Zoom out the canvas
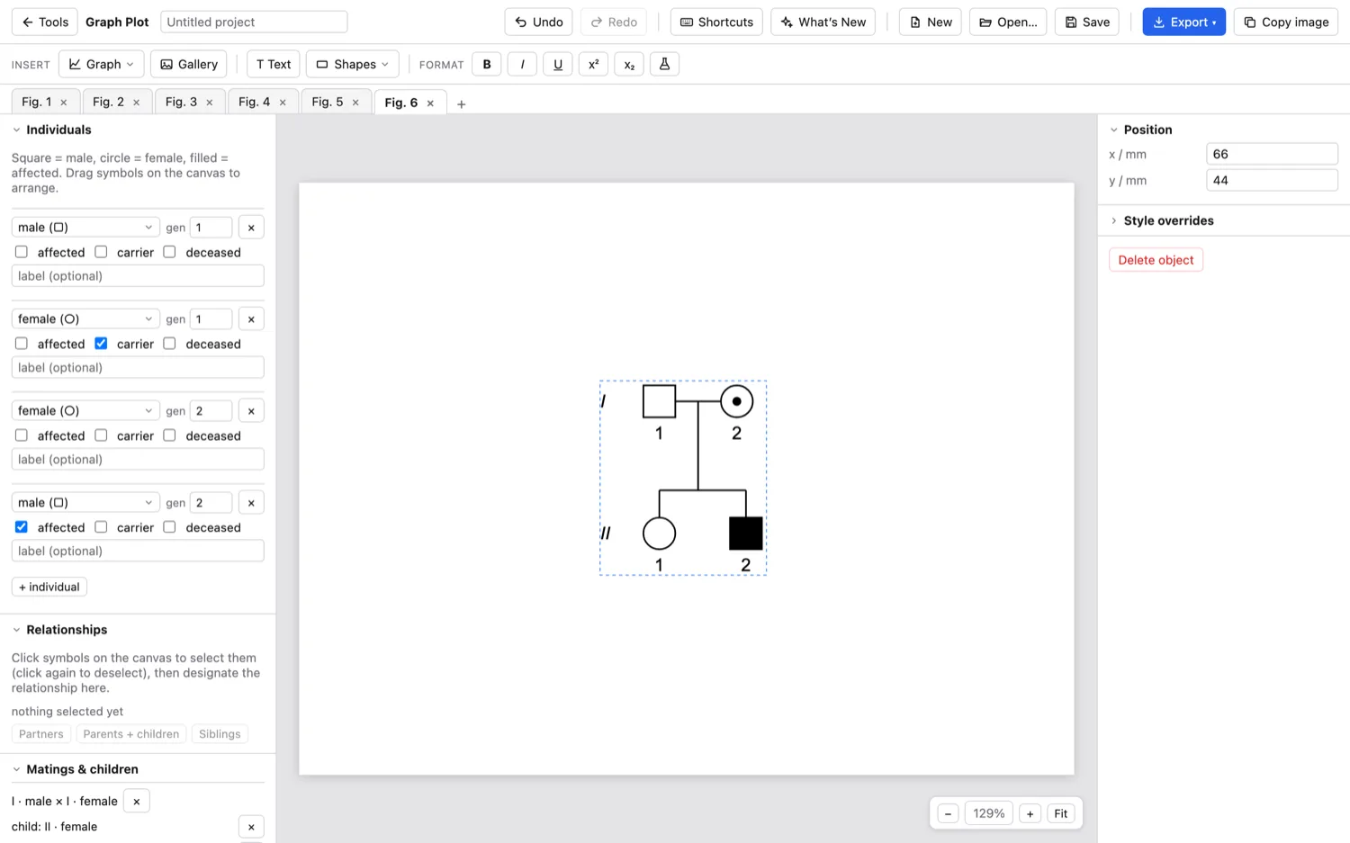The image size is (1350, 843). tap(948, 813)
